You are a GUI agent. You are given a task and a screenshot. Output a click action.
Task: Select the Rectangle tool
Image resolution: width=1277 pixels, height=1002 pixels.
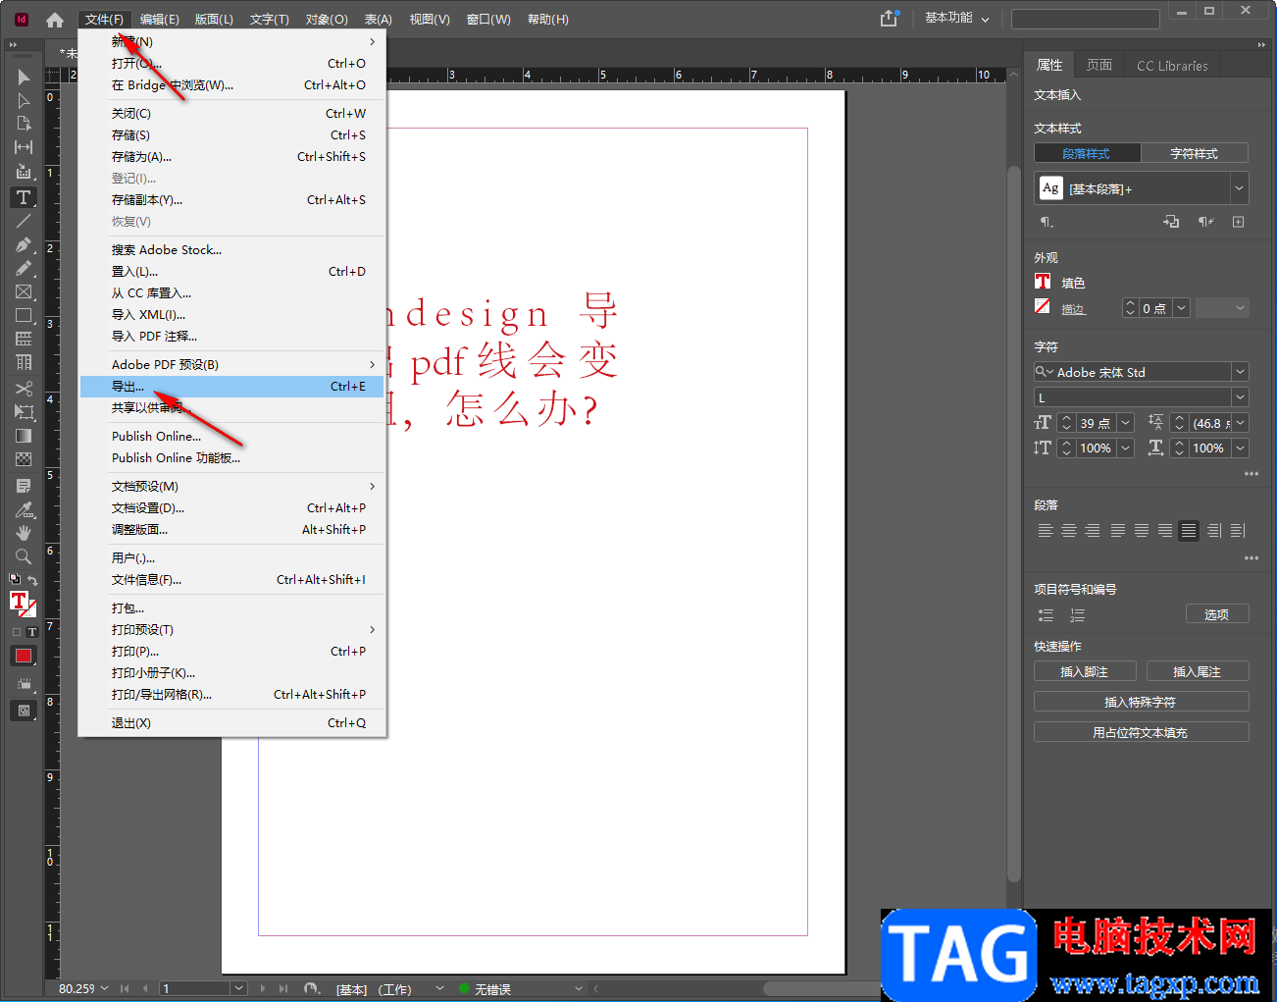[x=24, y=315]
